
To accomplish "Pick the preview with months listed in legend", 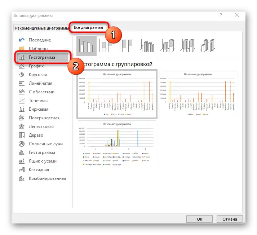I will 117,144.
